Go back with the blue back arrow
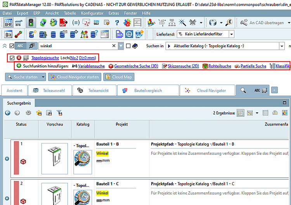The image size is (291, 205). point(8,113)
